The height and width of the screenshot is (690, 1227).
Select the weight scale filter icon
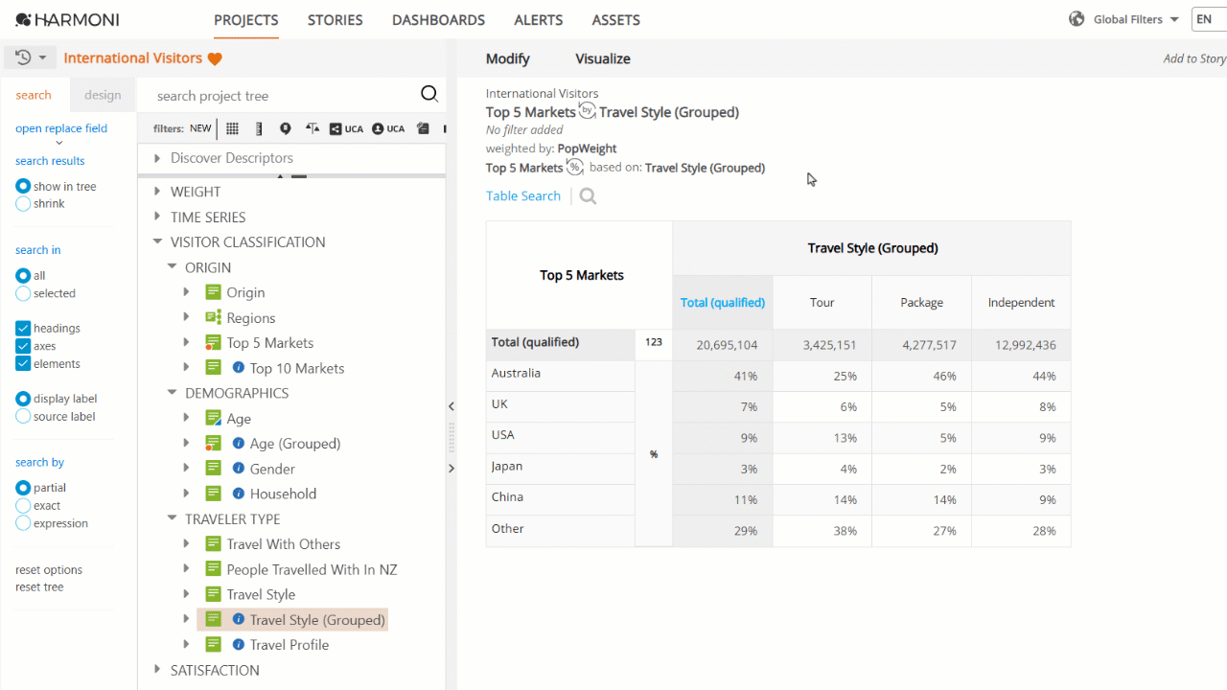click(x=313, y=128)
